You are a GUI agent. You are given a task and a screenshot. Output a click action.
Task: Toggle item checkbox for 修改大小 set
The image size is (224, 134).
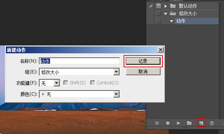[158, 13]
